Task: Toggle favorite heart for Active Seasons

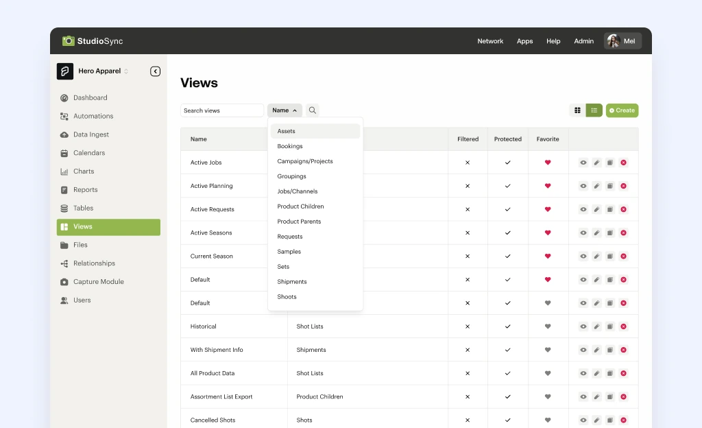Action: tap(548, 233)
